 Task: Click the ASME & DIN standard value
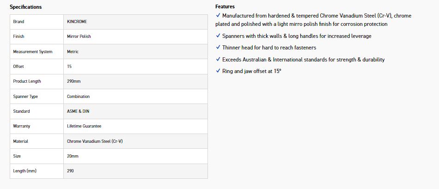(x=78, y=111)
